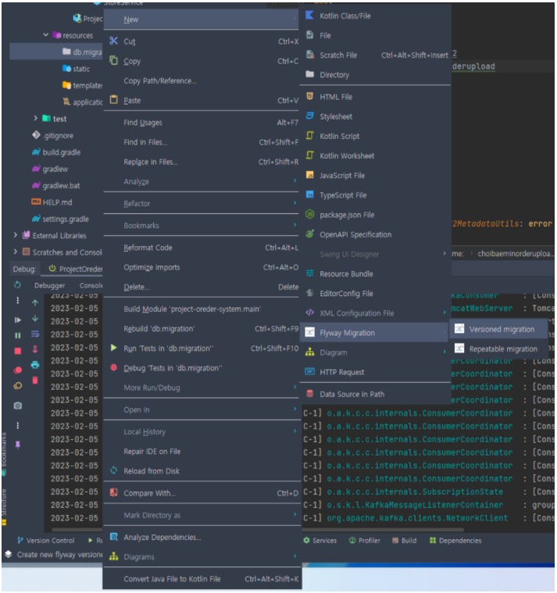Image resolution: width=557 pixels, height=593 pixels.
Task: Click the Data Source in Path icon
Action: [309, 394]
